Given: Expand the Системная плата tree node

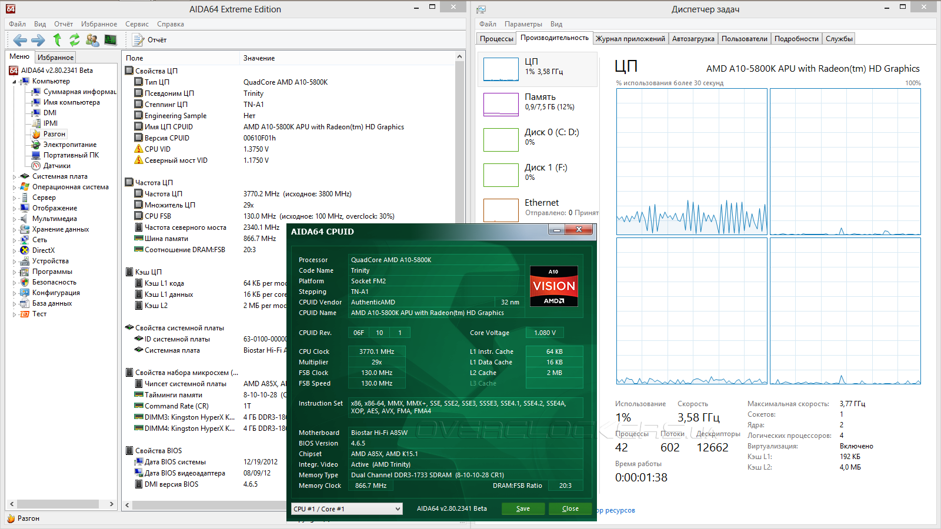Looking at the screenshot, I should coord(14,176).
